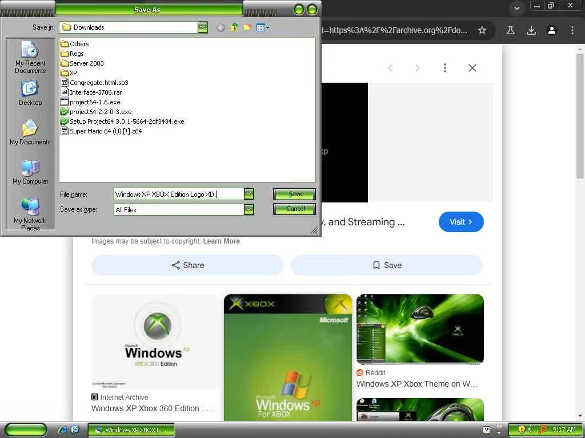Open Chrome Labs flask icon

pyautogui.click(x=511, y=30)
